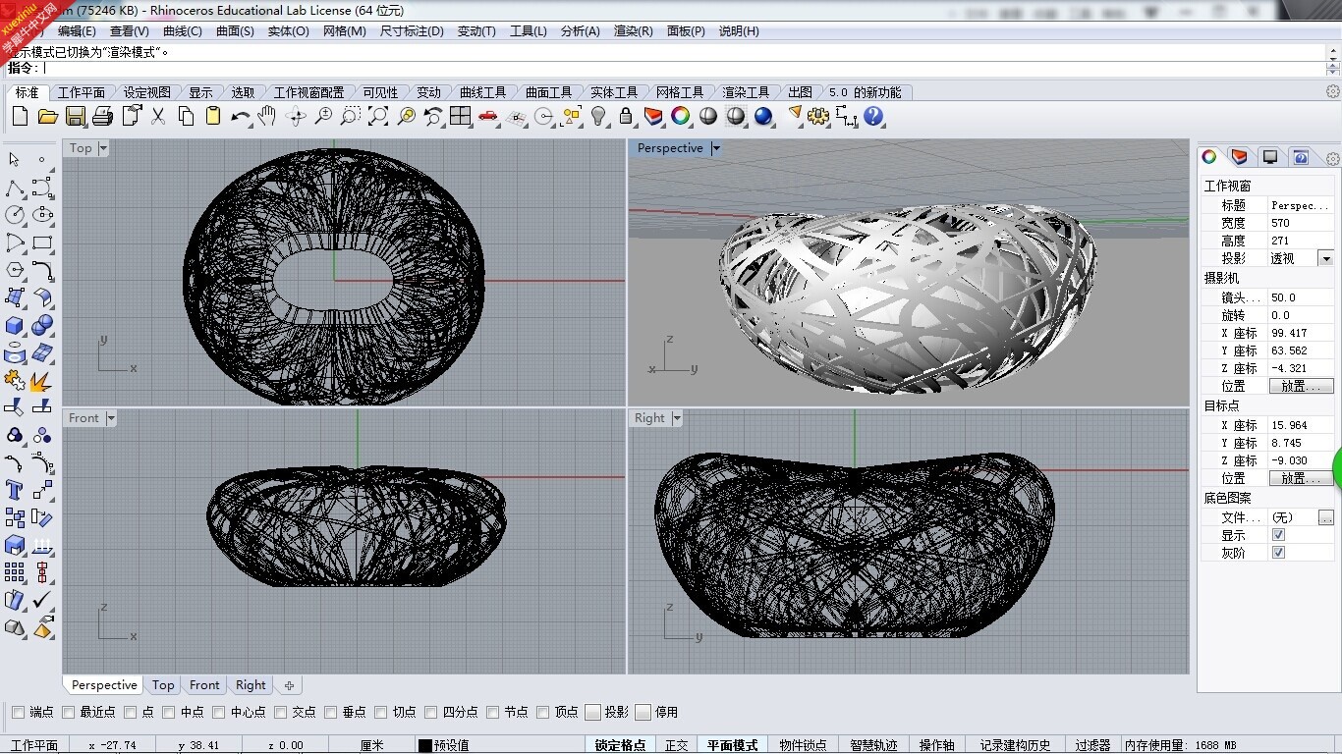Save the model with the floppy disk icon
The image size is (1342, 754).
click(75, 116)
